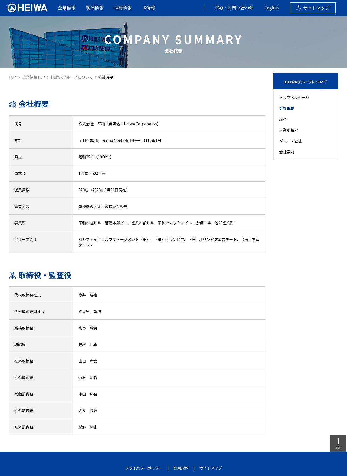The image size is (347, 476).
Task: Click the name 諸見里 敏啓
Action: click(90, 312)
